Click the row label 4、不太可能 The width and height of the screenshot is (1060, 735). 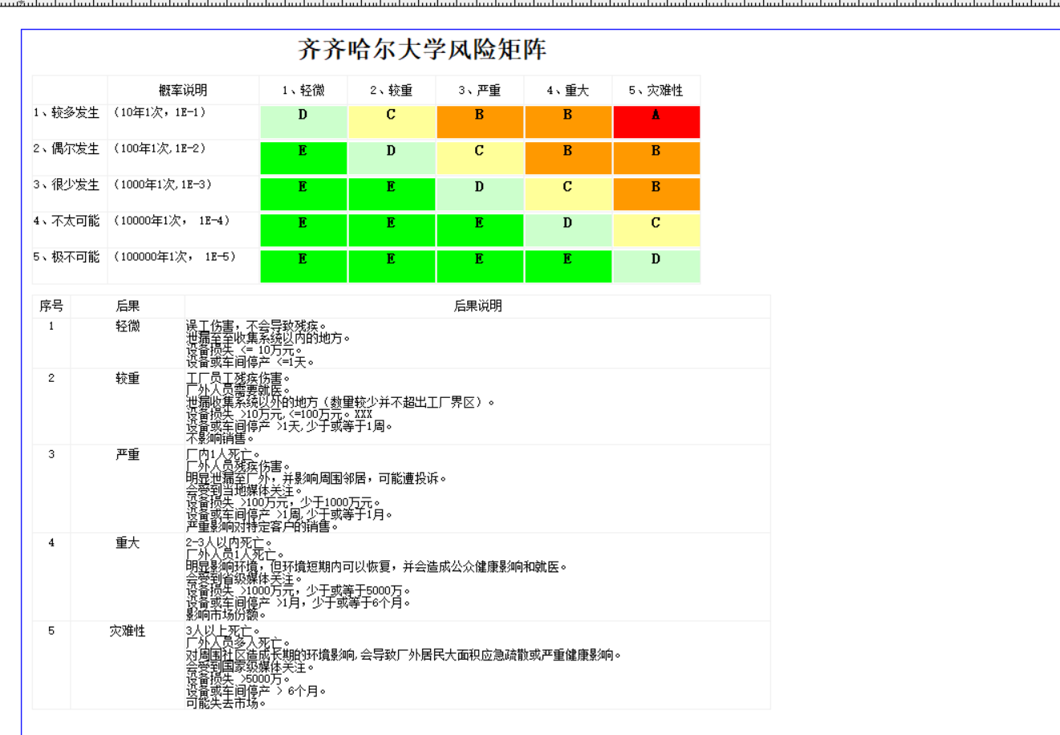(x=67, y=221)
